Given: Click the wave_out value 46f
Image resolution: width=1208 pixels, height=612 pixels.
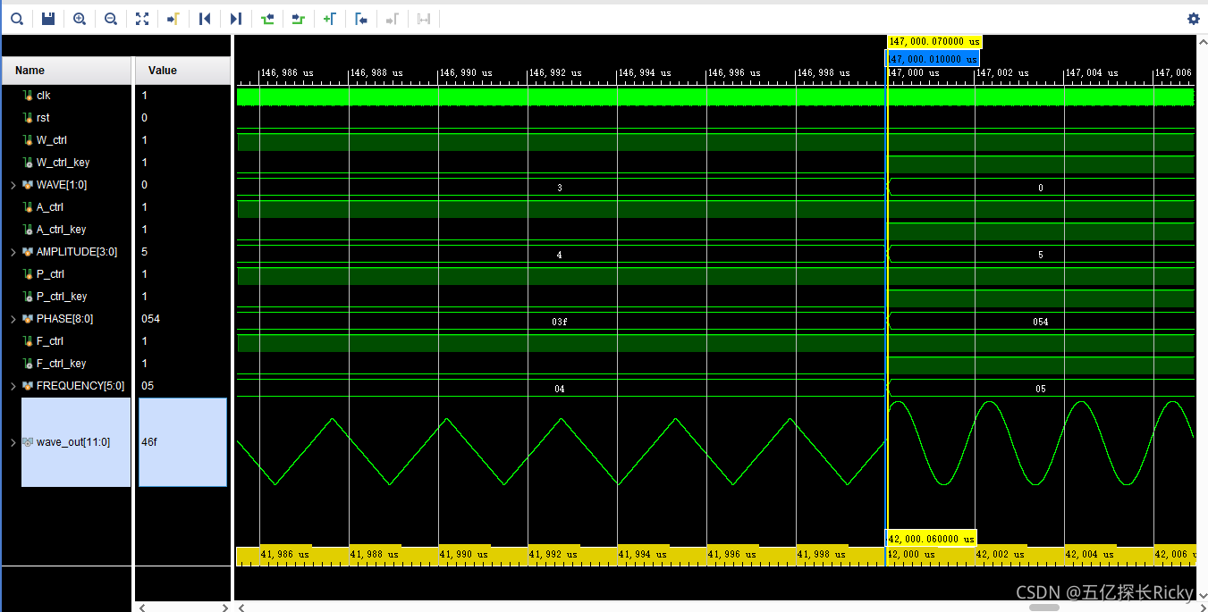Looking at the screenshot, I should pyautogui.click(x=150, y=442).
